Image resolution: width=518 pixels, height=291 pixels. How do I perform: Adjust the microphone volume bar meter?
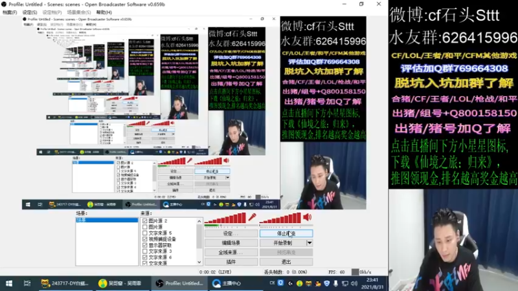coord(225,218)
